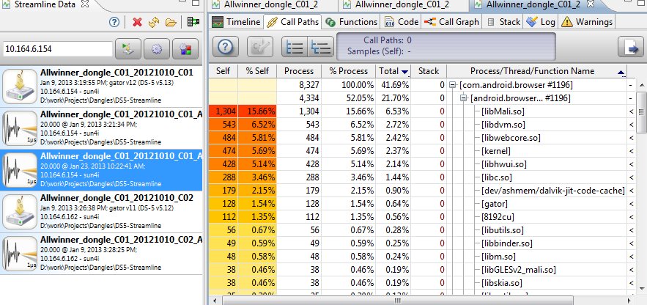Select the [libMali.so] row
The width and height of the screenshot is (647, 305).
coord(422,111)
